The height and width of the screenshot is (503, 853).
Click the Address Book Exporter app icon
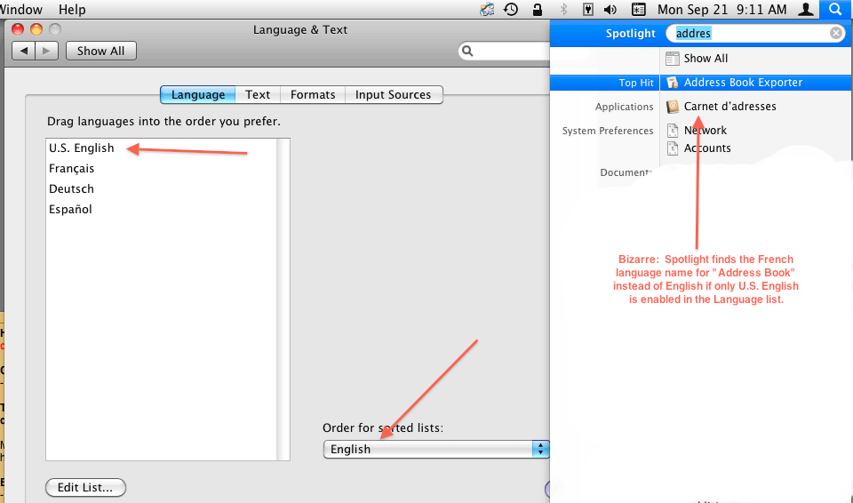pos(673,82)
